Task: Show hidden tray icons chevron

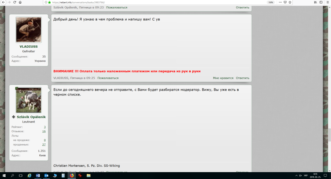Action: tap(297, 175)
